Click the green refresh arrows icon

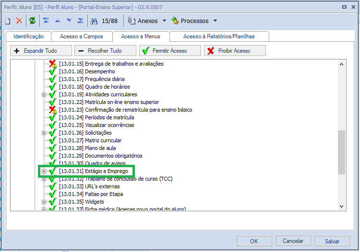point(32,21)
